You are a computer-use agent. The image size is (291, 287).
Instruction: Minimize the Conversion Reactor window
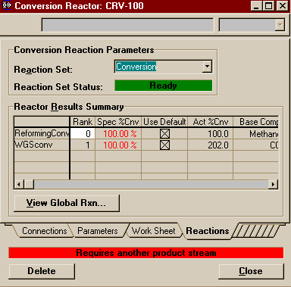click(256, 6)
